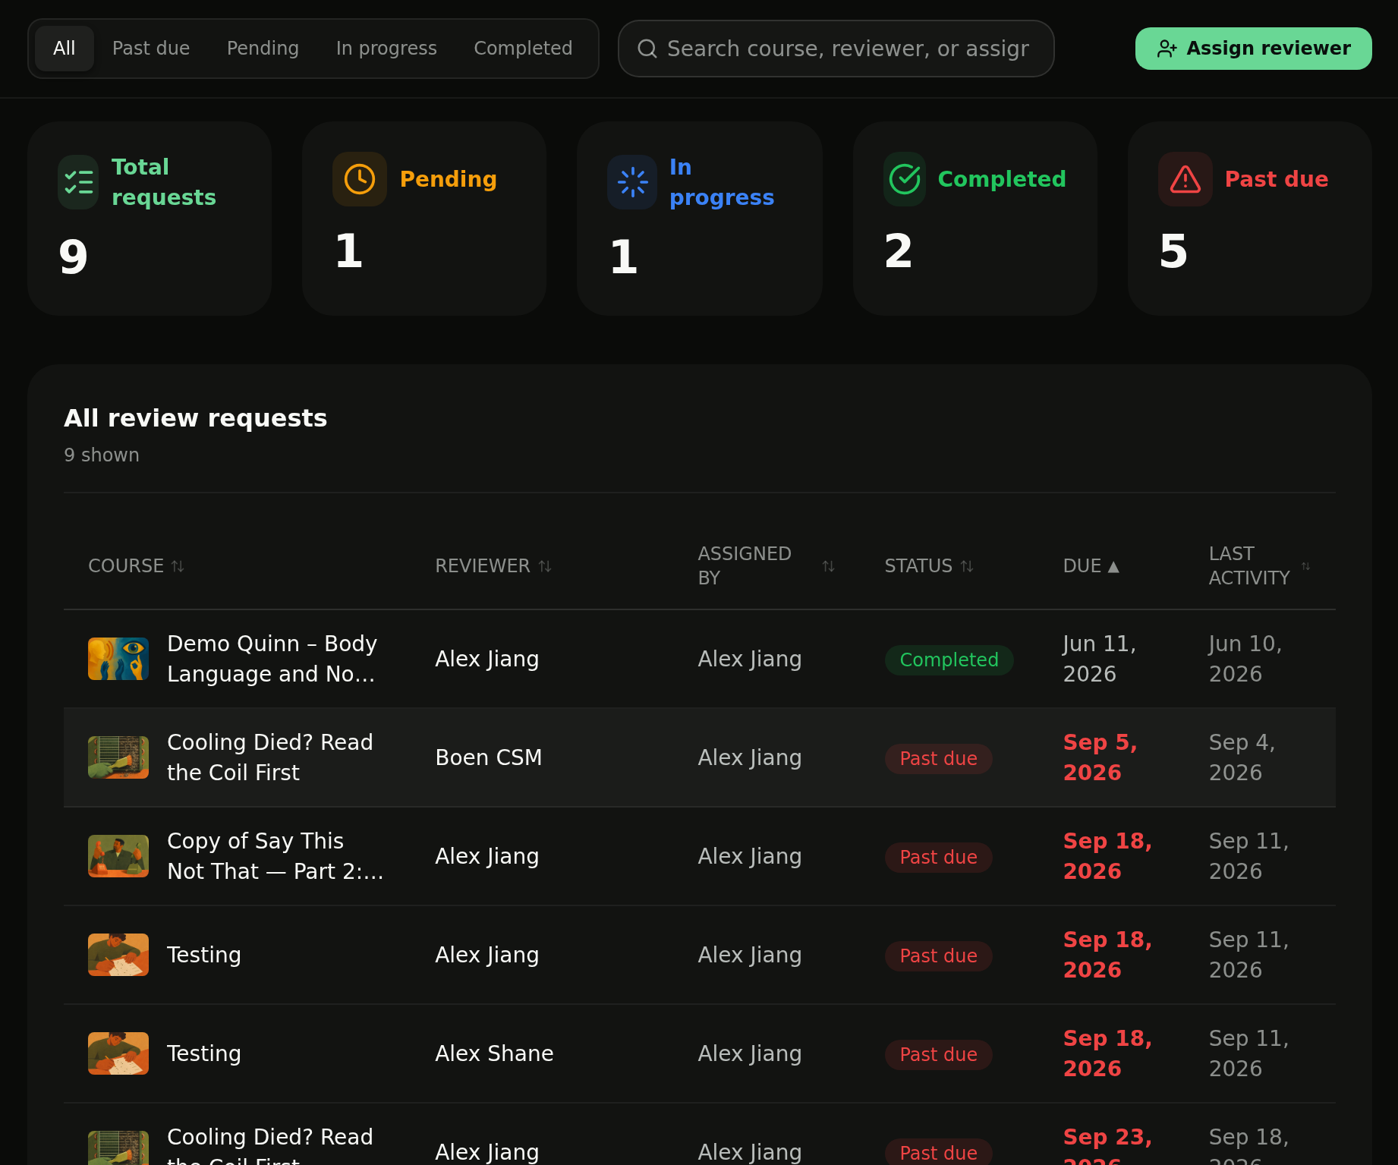Sort by Last Activity column arrows
Screen dimensions: 1398x1165
1305,566
